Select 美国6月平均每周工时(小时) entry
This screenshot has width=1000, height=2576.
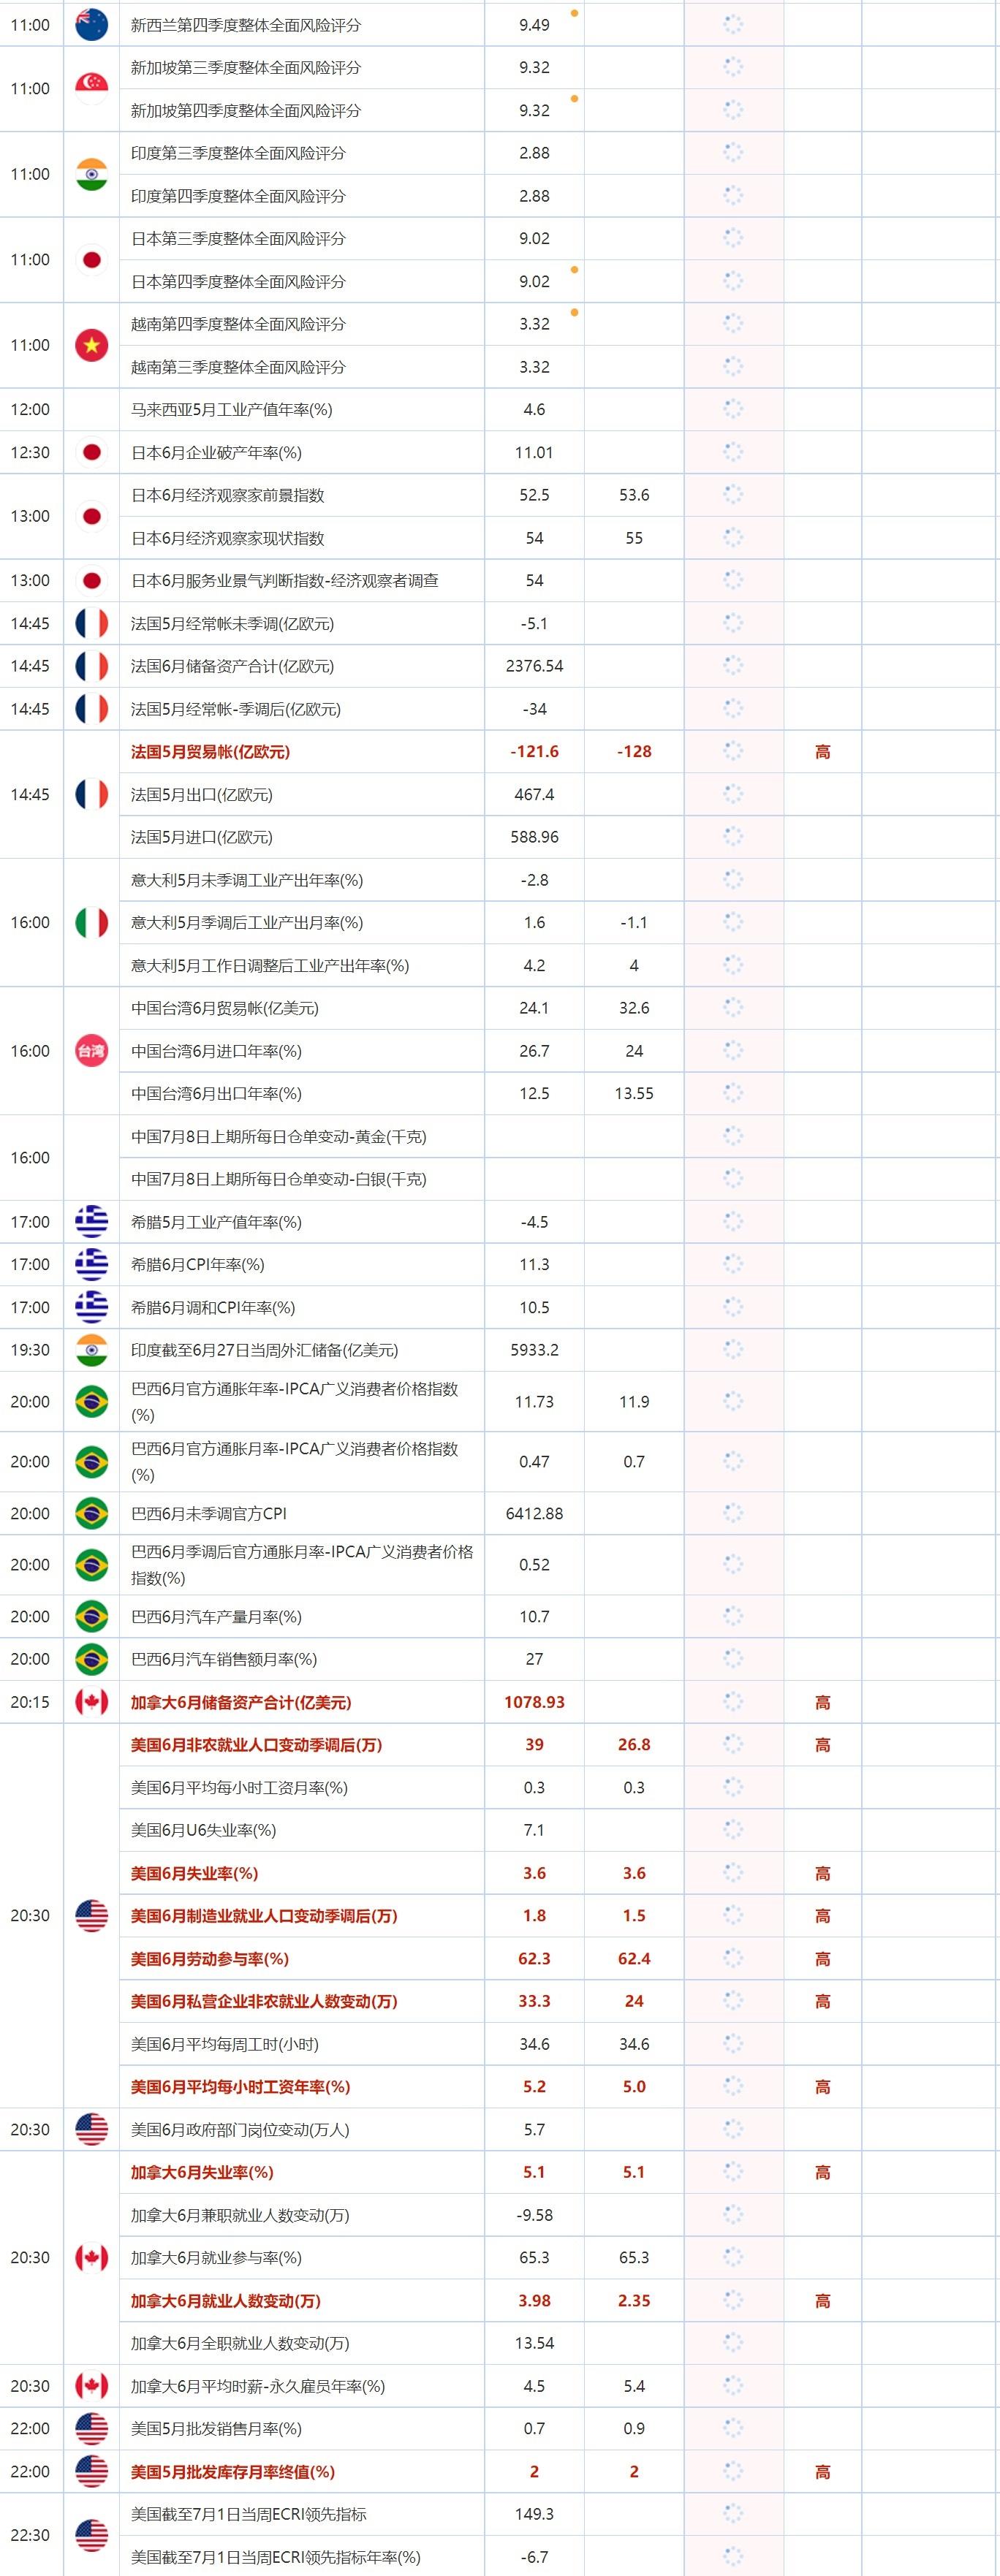tap(225, 2044)
